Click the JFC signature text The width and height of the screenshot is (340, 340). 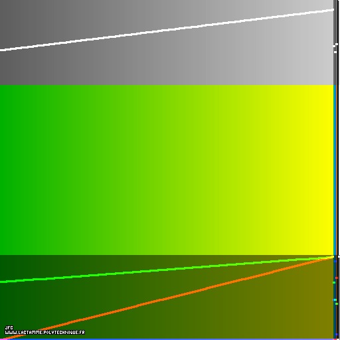(9, 327)
